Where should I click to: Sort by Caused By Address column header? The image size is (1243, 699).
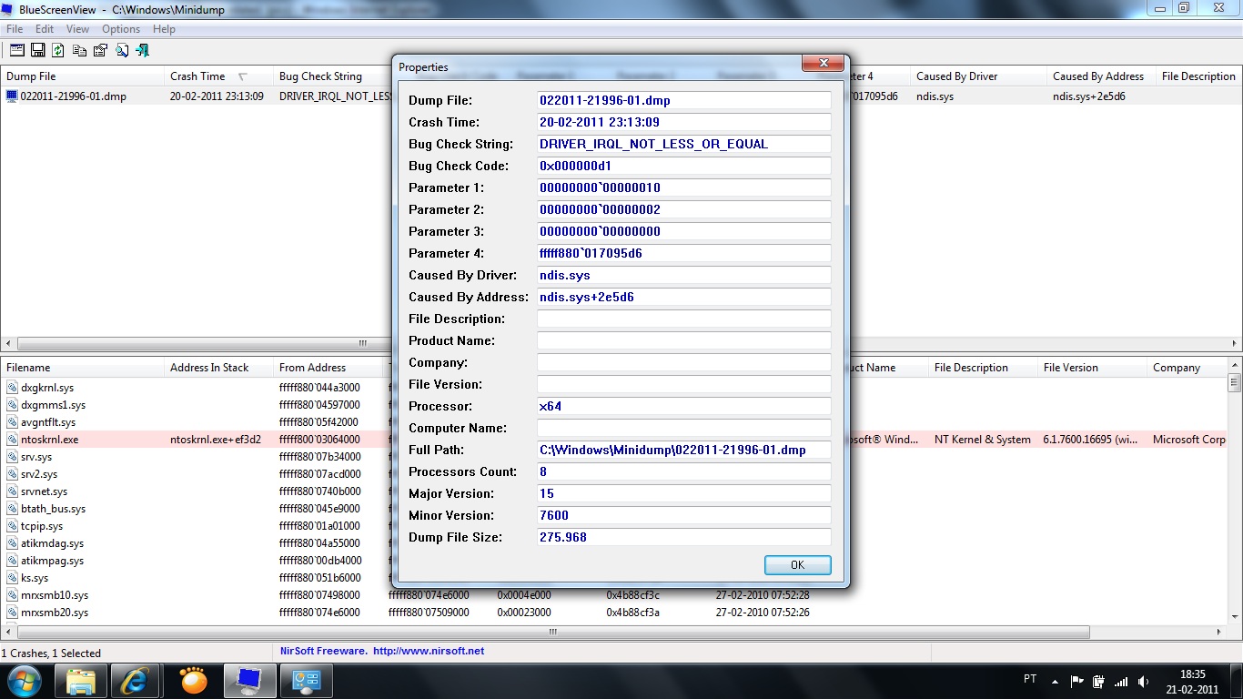click(x=1101, y=76)
